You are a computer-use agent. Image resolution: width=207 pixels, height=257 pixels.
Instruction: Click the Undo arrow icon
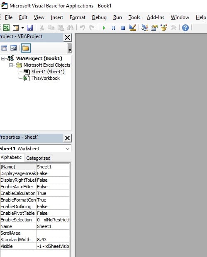[82, 28]
